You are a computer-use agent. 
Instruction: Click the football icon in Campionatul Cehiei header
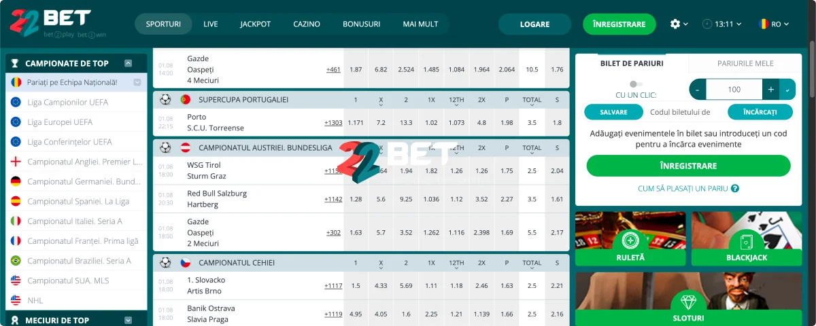click(165, 262)
